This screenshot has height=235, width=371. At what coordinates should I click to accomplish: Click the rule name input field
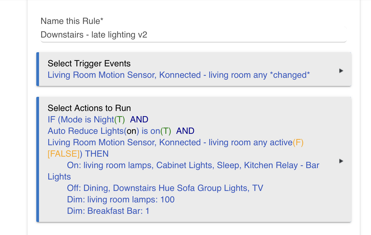194,35
